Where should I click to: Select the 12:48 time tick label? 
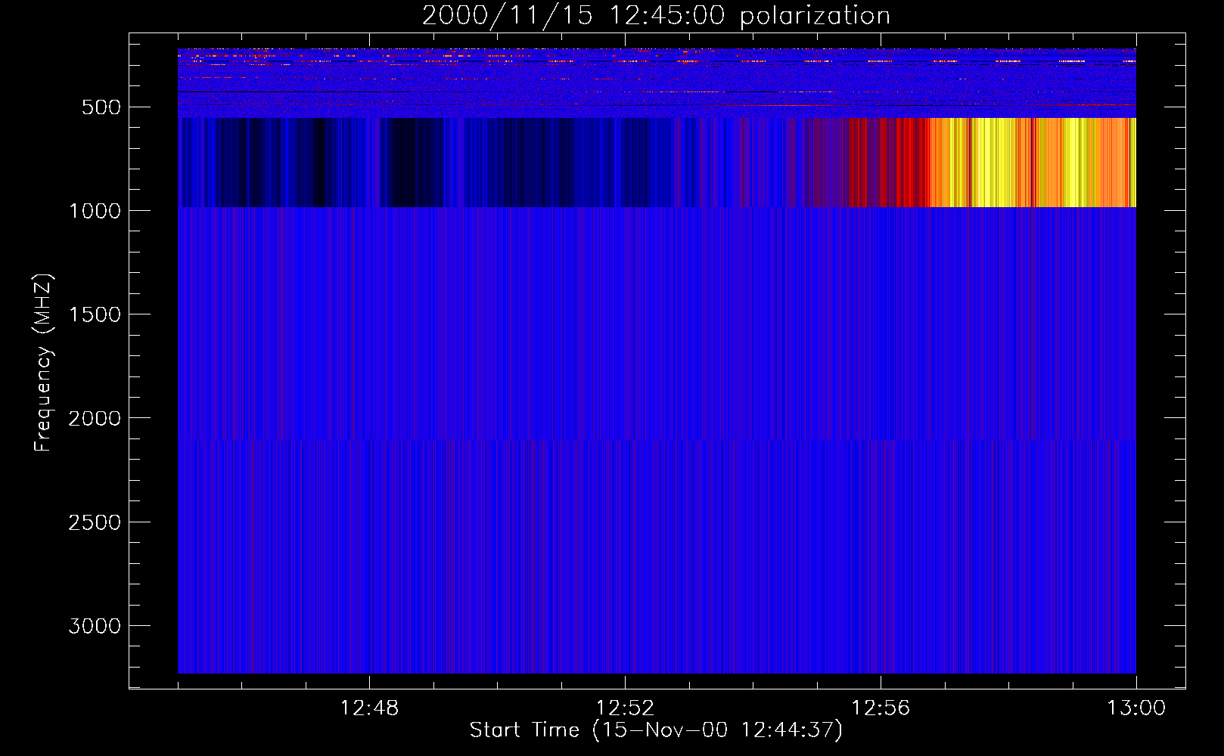pyautogui.click(x=369, y=708)
